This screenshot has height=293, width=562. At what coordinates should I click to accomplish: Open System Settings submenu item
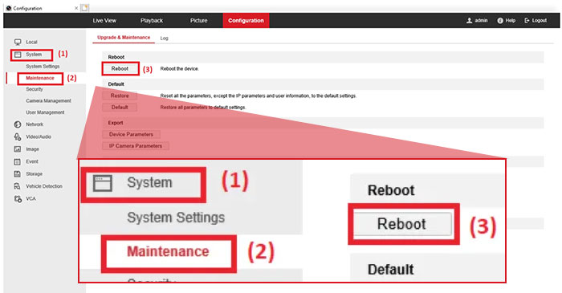coord(43,67)
